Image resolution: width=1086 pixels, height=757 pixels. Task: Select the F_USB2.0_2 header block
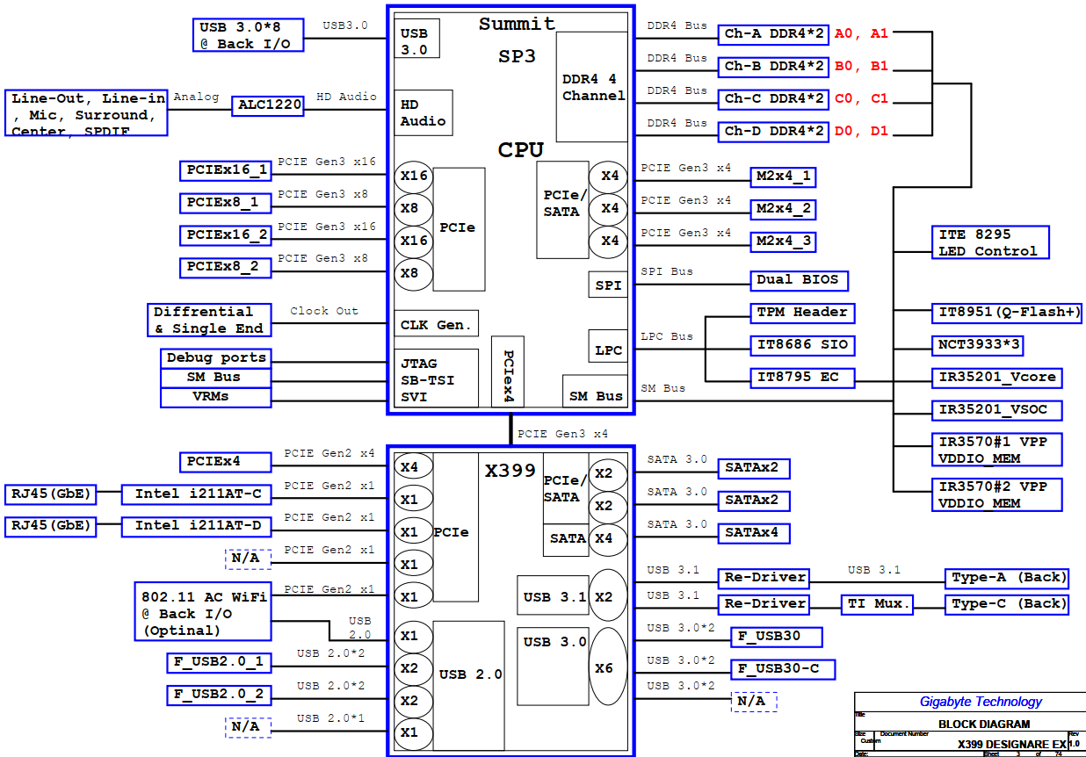[x=220, y=696]
